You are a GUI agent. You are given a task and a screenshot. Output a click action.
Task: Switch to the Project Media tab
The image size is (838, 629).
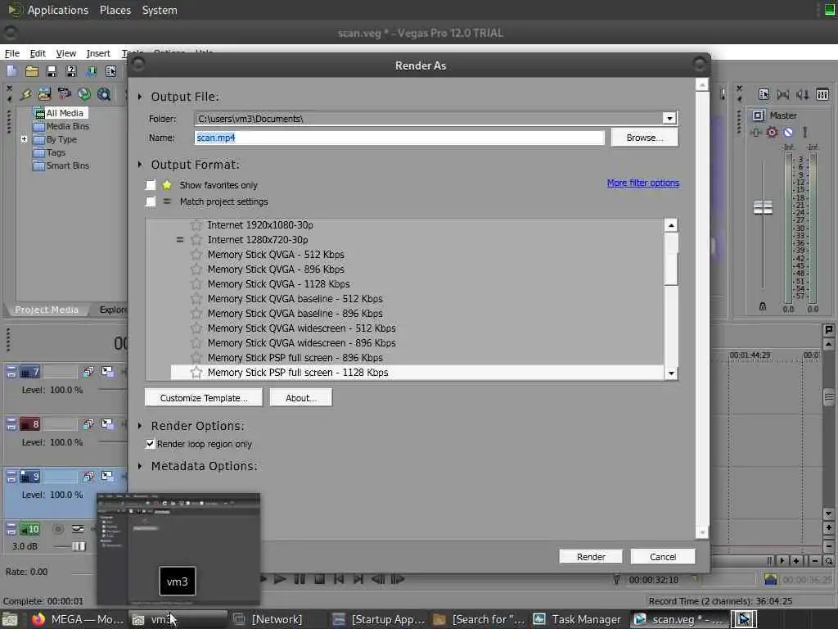47,310
